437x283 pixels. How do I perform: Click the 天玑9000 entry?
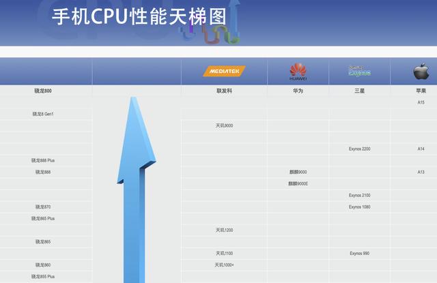point(224,125)
